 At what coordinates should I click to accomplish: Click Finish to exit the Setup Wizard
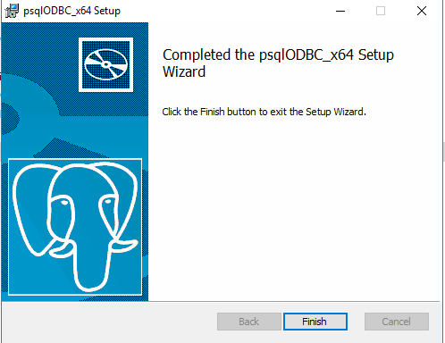pos(315,322)
